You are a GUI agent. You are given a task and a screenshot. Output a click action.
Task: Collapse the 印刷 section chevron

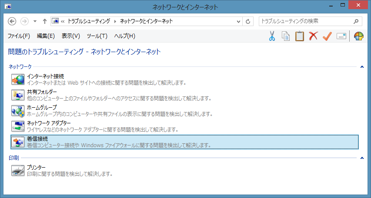point(362,158)
